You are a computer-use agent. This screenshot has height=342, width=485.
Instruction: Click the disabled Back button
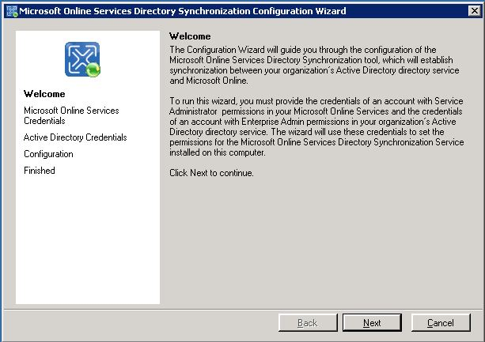click(307, 323)
